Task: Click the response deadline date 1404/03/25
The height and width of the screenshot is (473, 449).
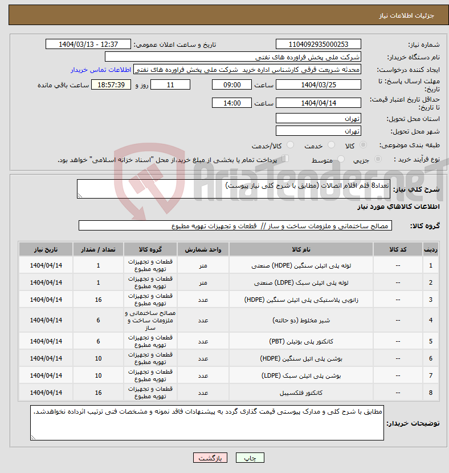Action: (318, 85)
